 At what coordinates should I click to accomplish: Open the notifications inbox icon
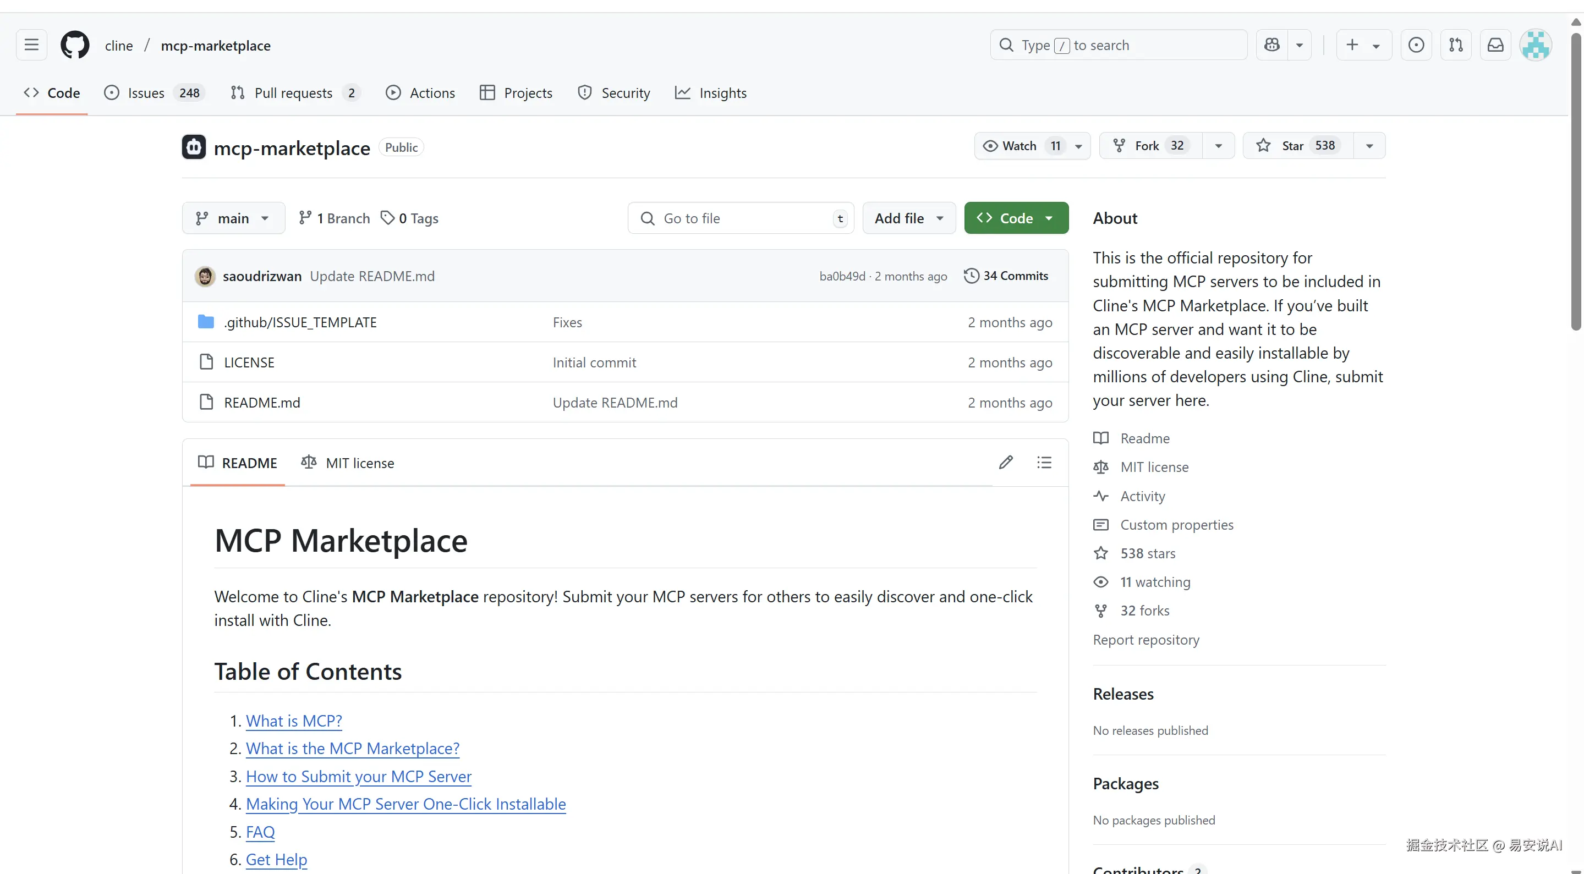pos(1495,45)
